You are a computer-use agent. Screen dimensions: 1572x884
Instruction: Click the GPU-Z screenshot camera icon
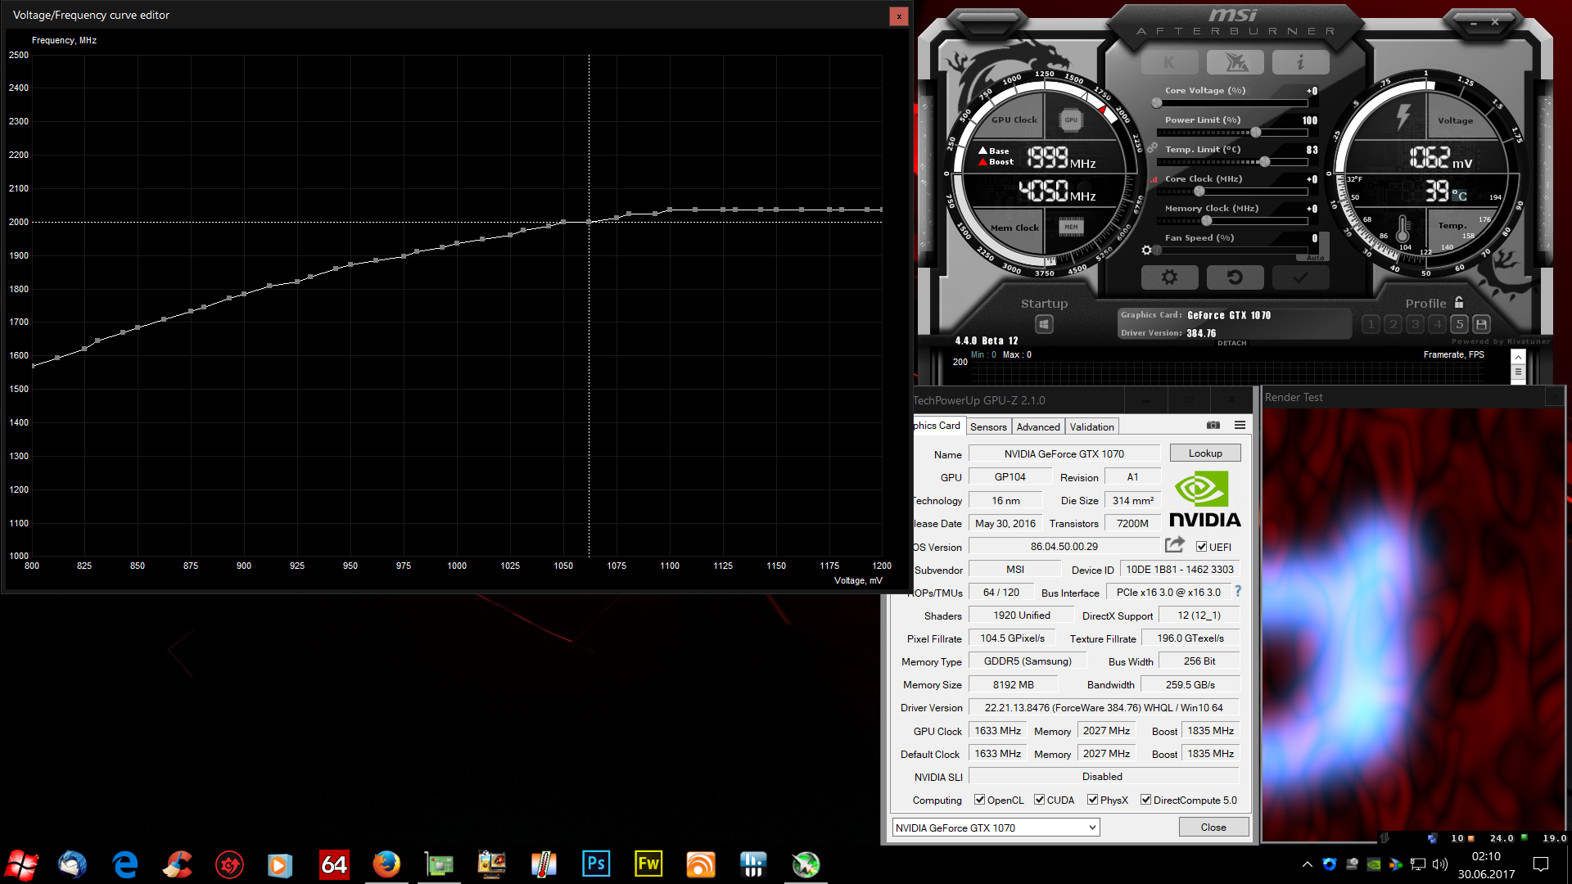tap(1213, 425)
